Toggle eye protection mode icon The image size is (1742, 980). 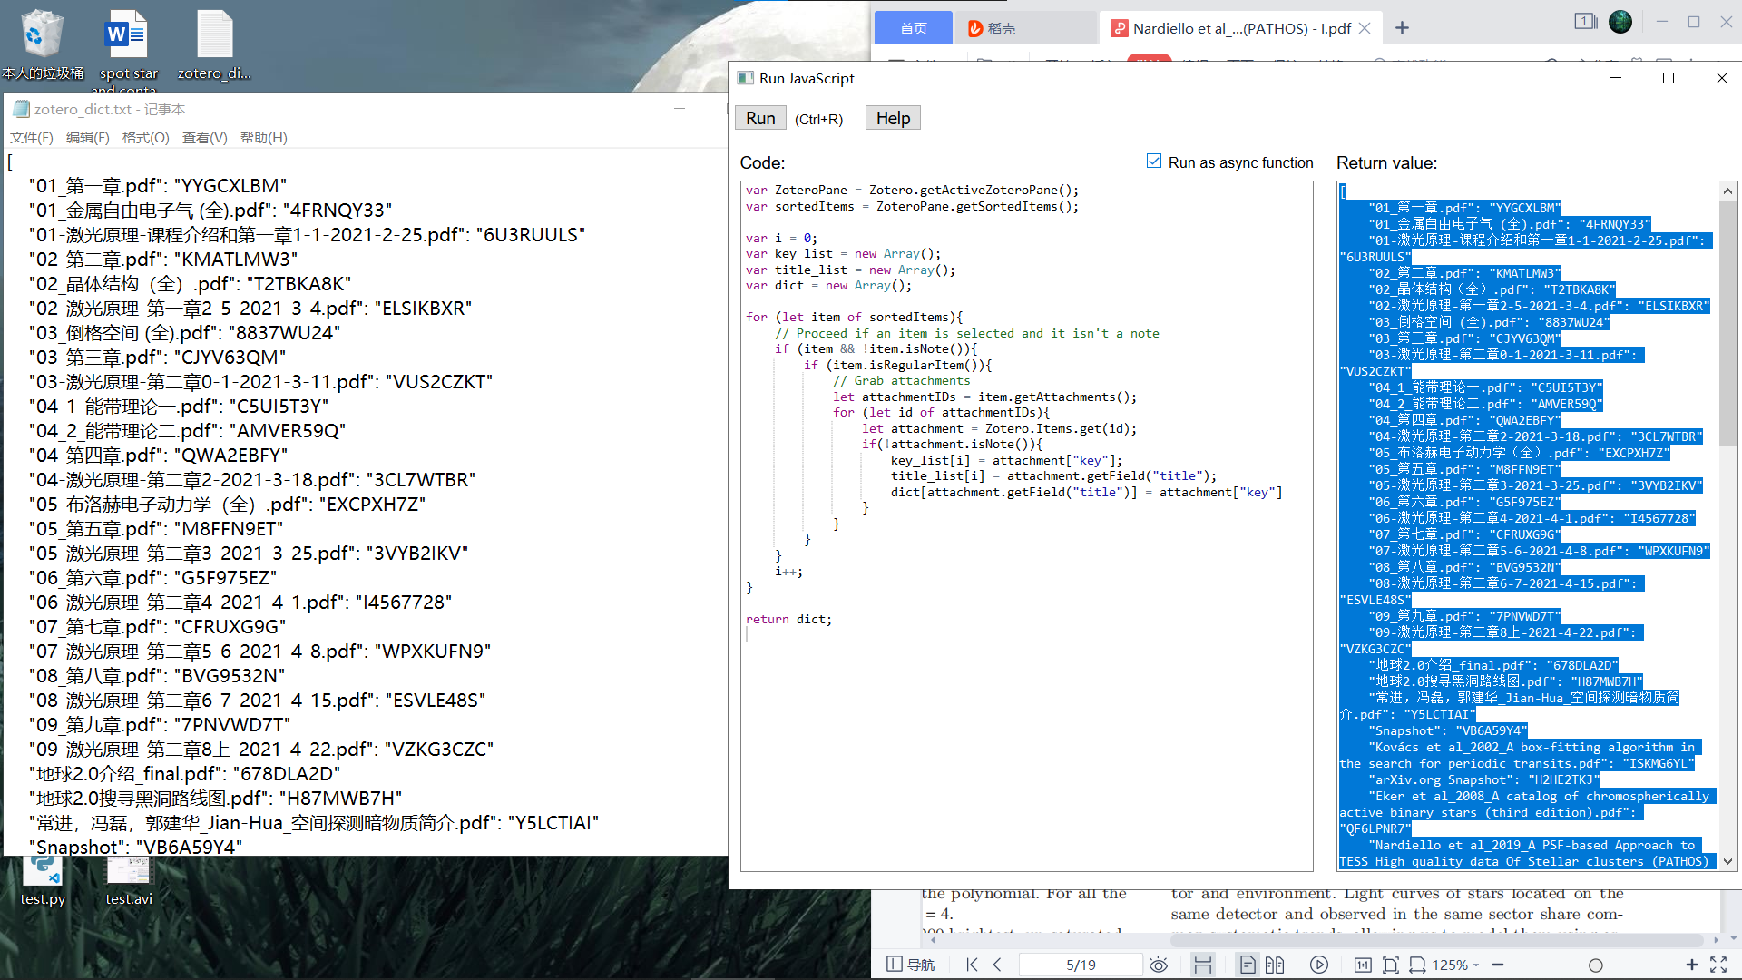point(1159,965)
